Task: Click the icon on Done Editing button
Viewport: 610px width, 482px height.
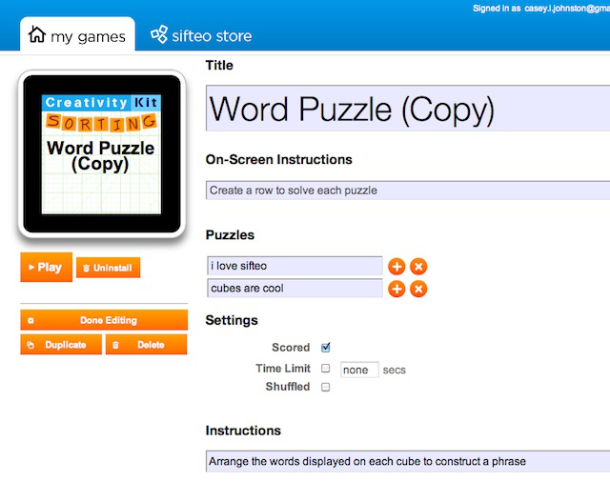Action: (30, 320)
